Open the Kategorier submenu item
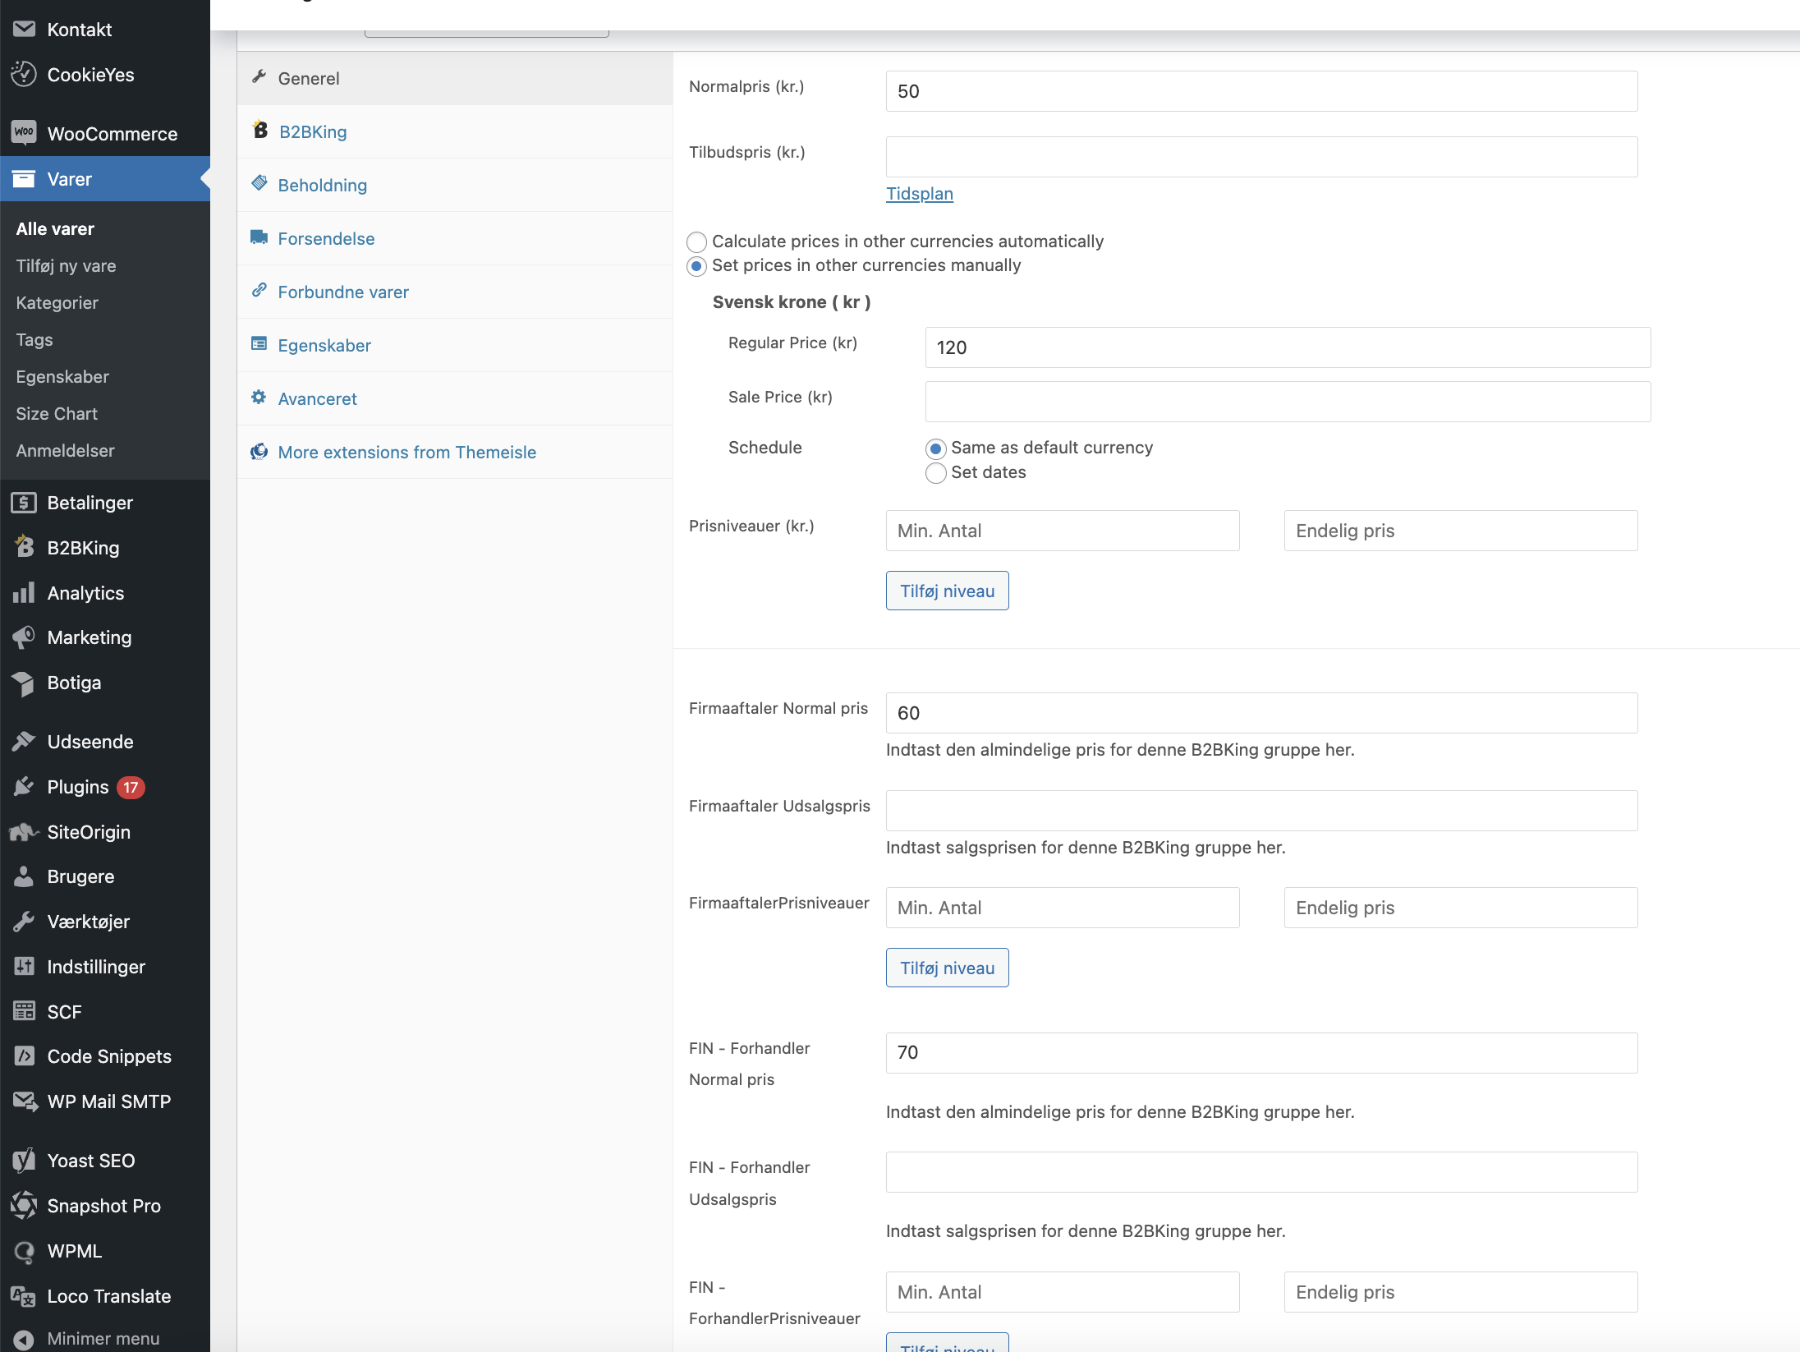Viewport: 1800px width, 1352px height. [x=57, y=303]
